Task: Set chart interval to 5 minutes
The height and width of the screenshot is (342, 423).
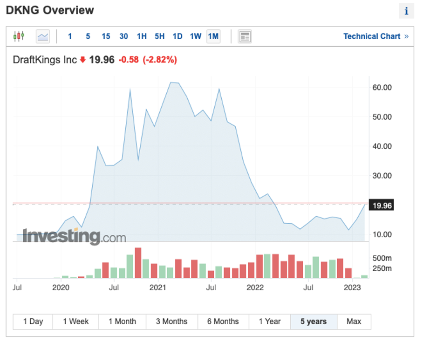Action: click(x=88, y=36)
